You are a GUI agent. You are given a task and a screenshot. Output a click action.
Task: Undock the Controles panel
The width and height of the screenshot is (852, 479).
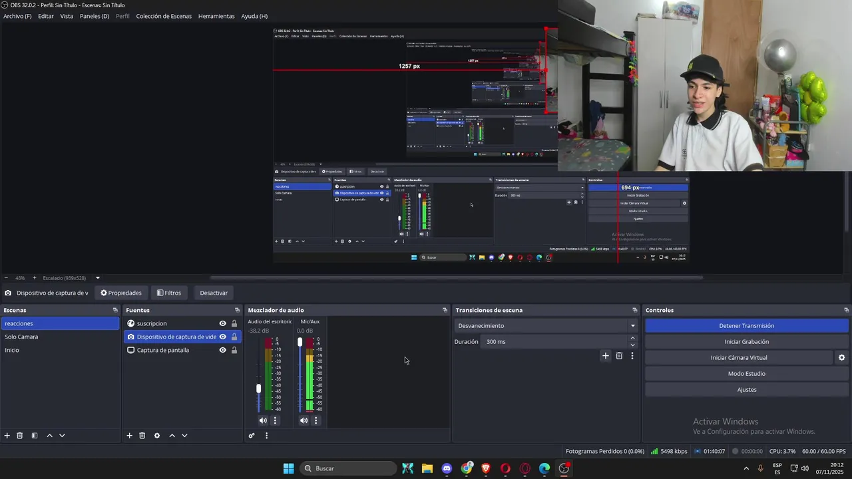point(847,310)
